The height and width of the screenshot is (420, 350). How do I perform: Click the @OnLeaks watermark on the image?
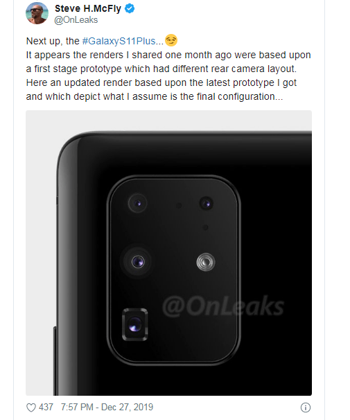[222, 306]
